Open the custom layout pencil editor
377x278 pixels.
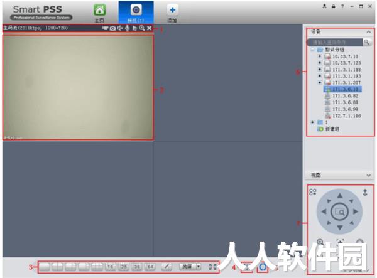tap(167, 267)
